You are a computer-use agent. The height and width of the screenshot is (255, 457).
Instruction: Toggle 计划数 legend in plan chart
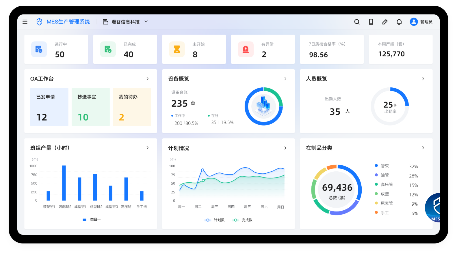tap(214, 220)
